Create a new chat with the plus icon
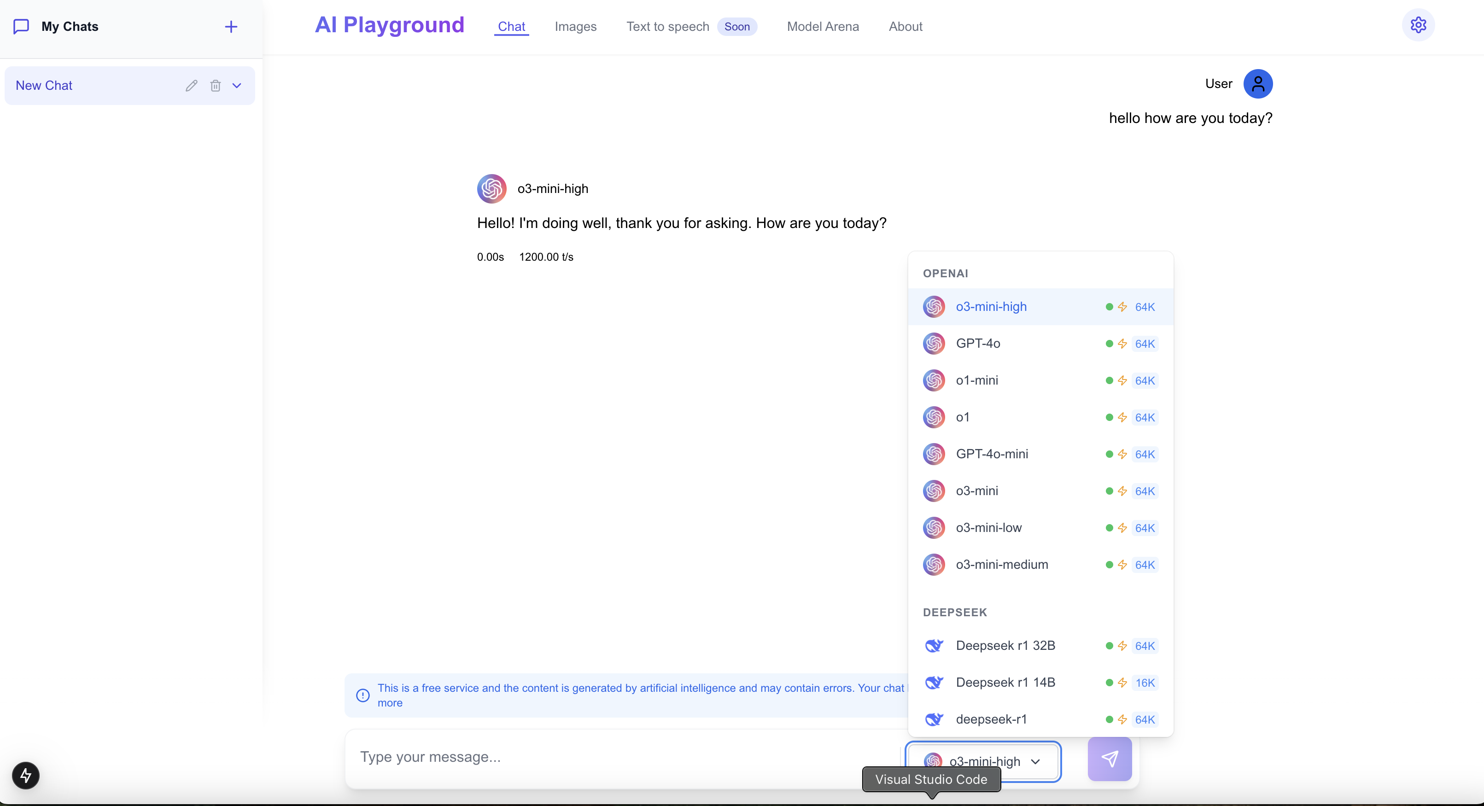 click(231, 27)
